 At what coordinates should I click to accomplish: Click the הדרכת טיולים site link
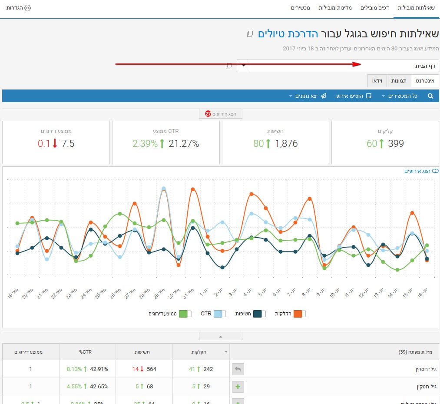[x=288, y=34]
